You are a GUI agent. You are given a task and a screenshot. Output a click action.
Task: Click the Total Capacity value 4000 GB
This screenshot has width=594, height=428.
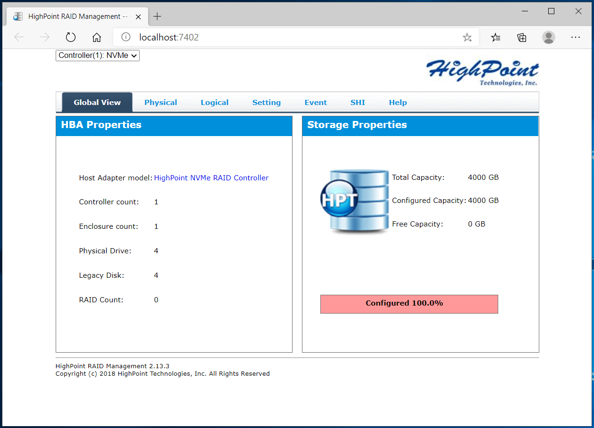[x=483, y=178]
